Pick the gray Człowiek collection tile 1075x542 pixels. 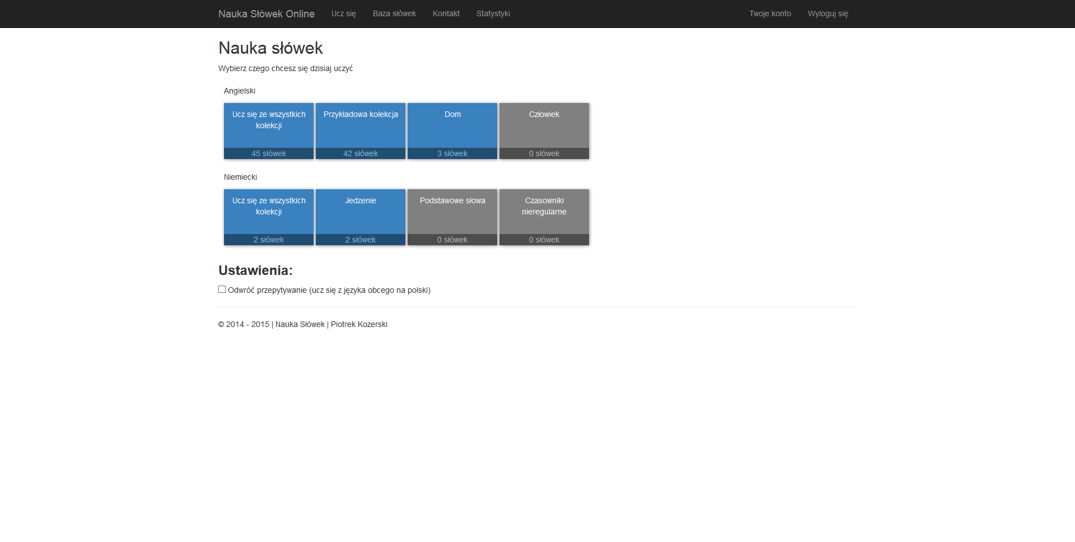(544, 131)
